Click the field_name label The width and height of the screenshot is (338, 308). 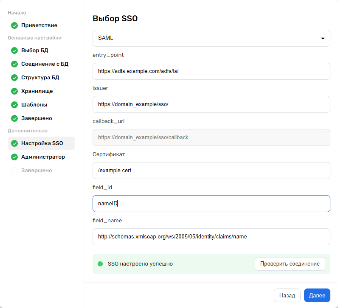coord(107,221)
